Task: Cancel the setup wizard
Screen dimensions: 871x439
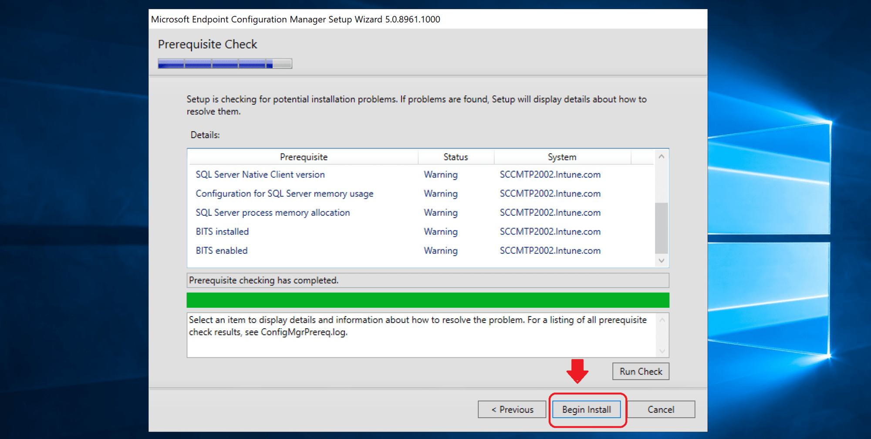Action: coord(660,409)
